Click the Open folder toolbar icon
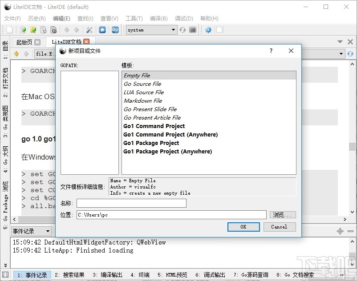 [33, 30]
